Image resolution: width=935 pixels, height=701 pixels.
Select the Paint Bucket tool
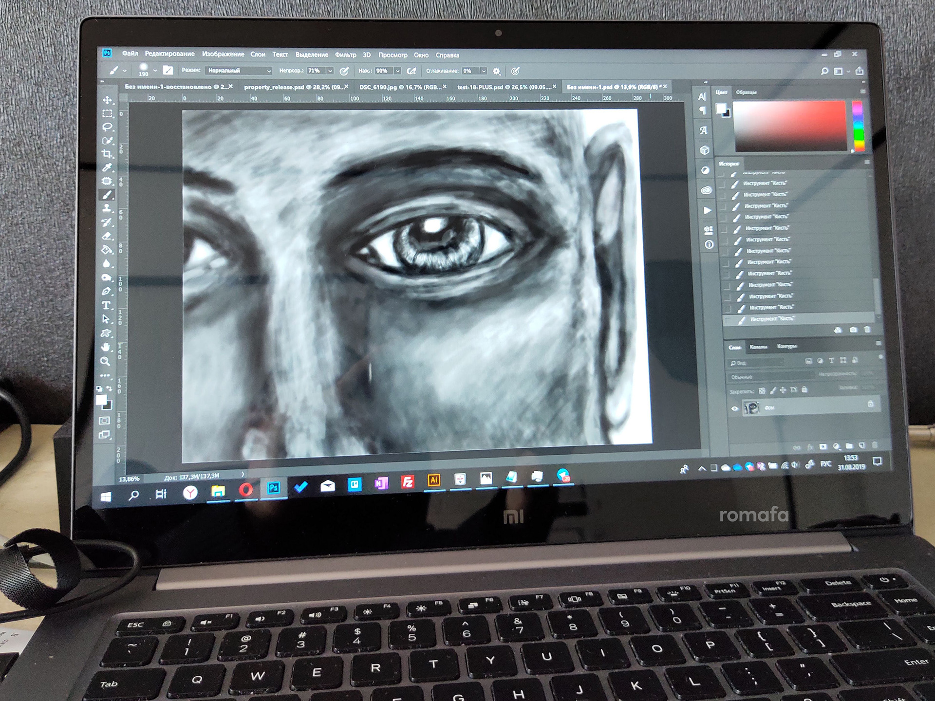107,250
